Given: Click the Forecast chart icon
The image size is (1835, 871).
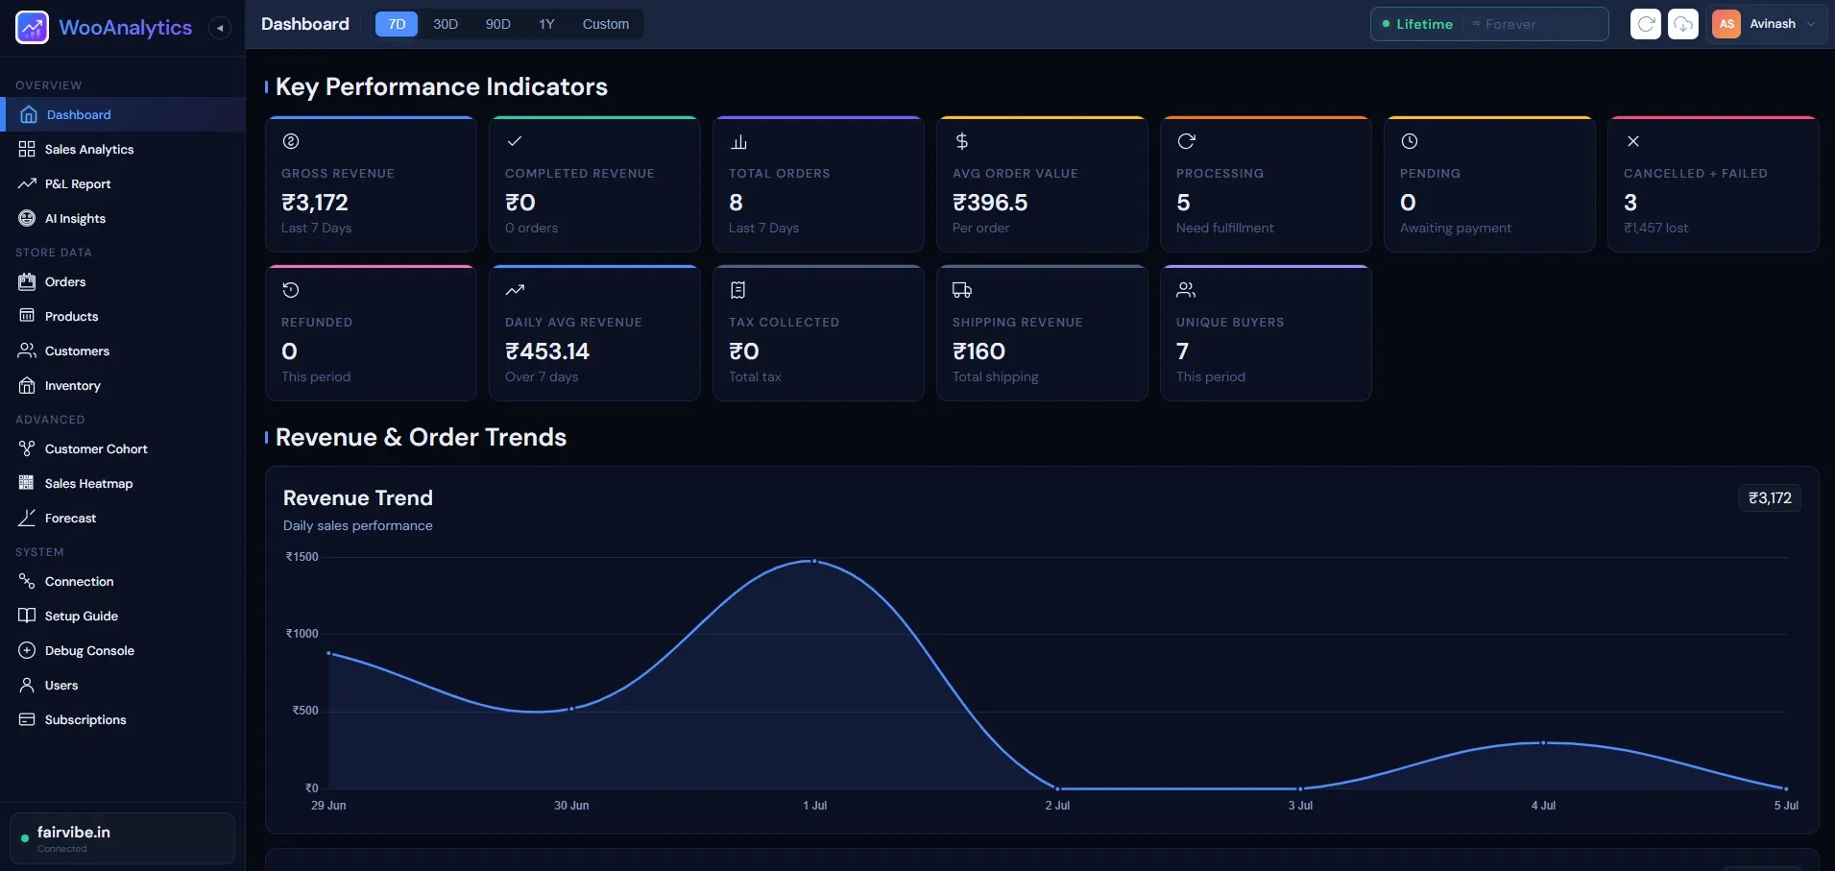Looking at the screenshot, I should [x=27, y=518].
